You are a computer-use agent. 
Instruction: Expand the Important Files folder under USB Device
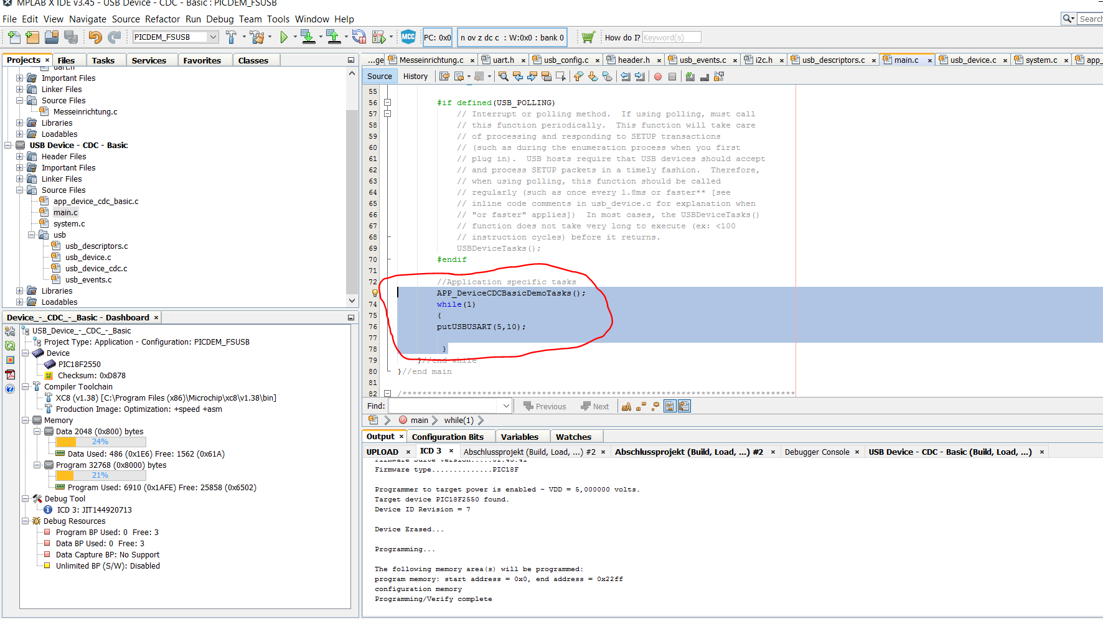(x=20, y=168)
